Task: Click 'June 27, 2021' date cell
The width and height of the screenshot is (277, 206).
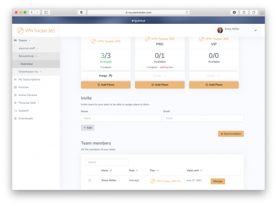Action: (194, 180)
